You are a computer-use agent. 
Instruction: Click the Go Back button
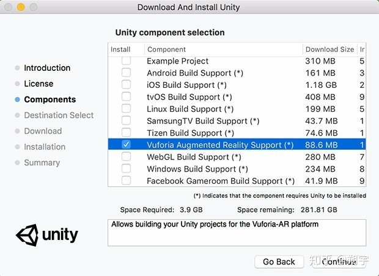coord(279,262)
